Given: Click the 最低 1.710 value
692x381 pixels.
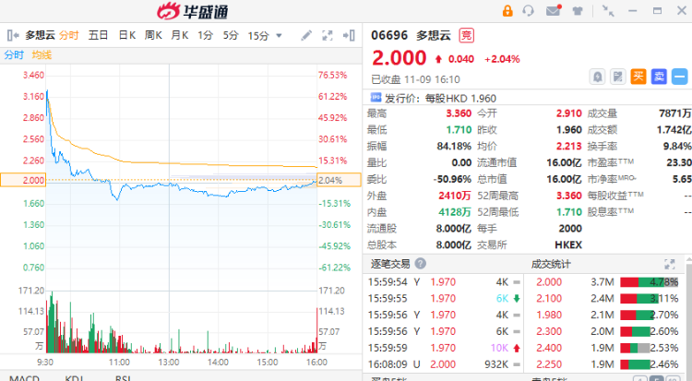Looking at the screenshot, I should pos(459,130).
